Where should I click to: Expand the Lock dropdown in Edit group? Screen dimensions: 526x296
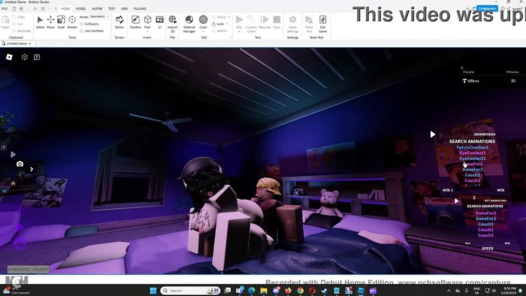click(x=229, y=24)
